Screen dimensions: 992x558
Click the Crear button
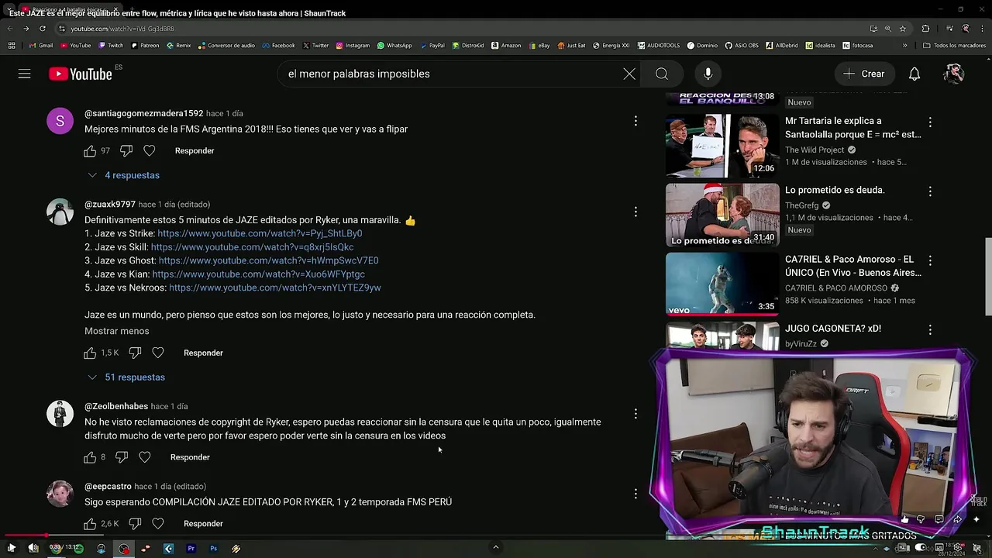864,74
